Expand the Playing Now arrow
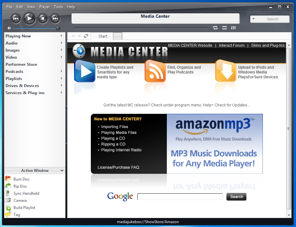The image size is (296, 227). point(61,36)
